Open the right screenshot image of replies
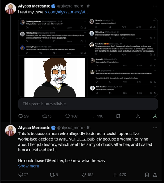164x183 pixels. click(x=123, y=58)
